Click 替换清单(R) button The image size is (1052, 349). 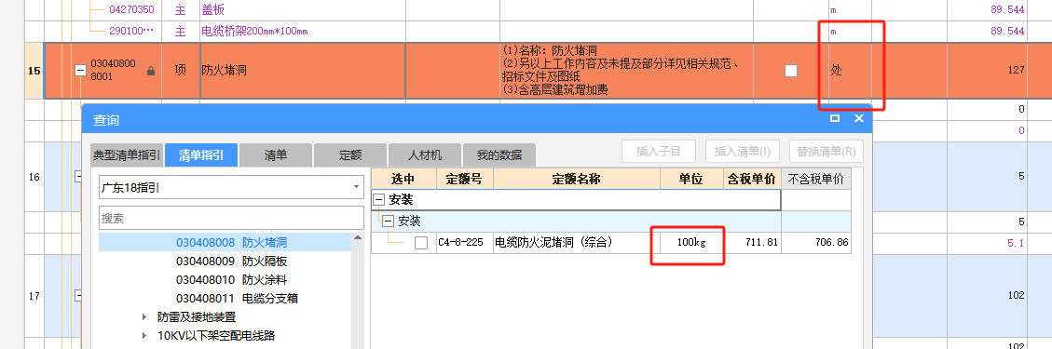coord(826,152)
